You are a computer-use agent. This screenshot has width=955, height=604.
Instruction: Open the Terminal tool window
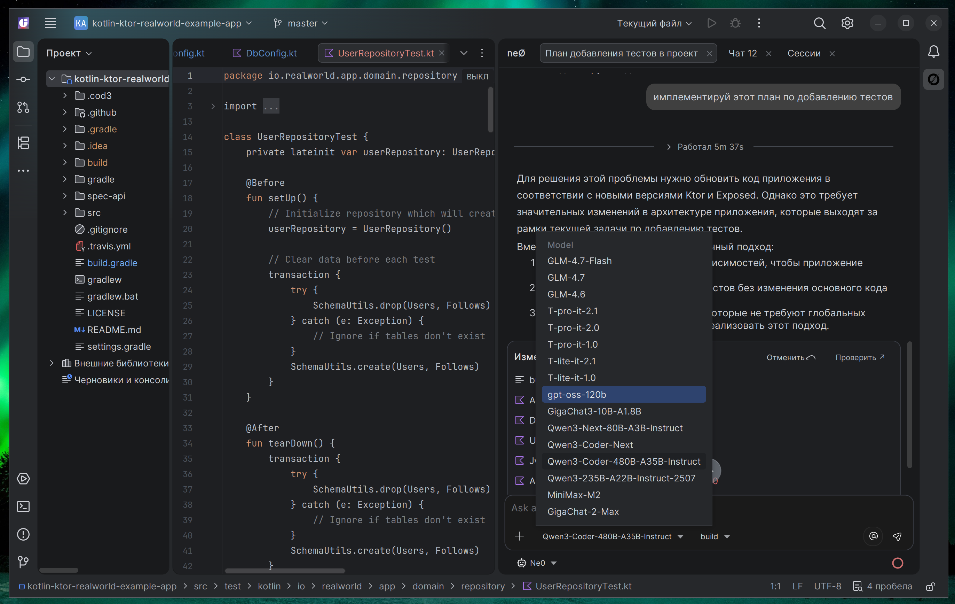pos(23,506)
